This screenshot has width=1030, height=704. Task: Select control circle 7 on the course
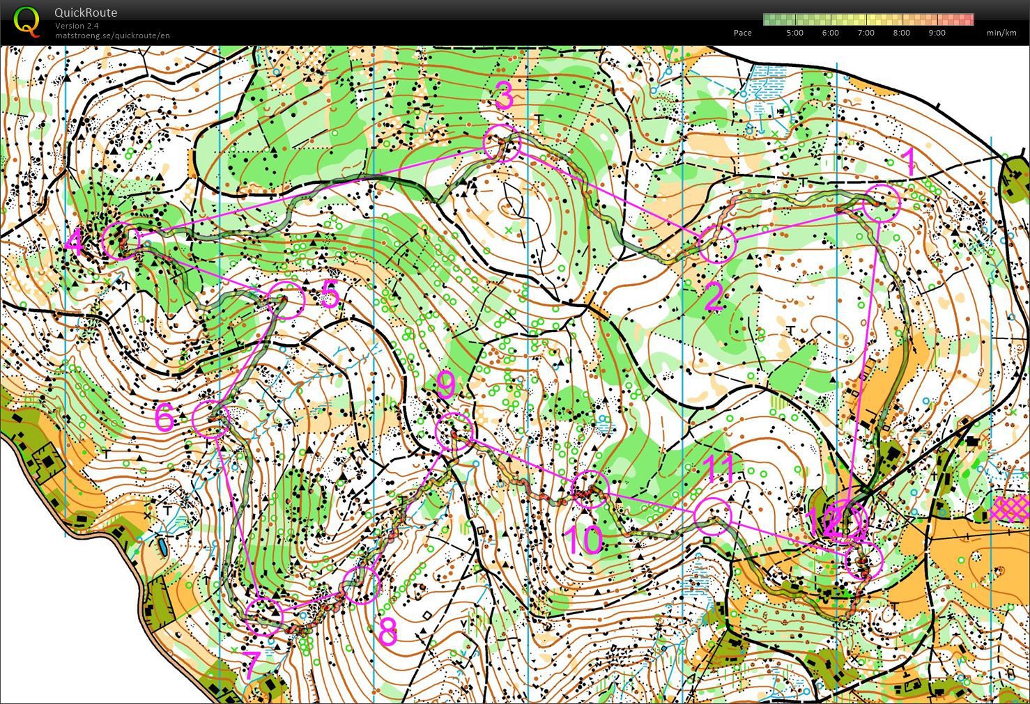(x=265, y=616)
